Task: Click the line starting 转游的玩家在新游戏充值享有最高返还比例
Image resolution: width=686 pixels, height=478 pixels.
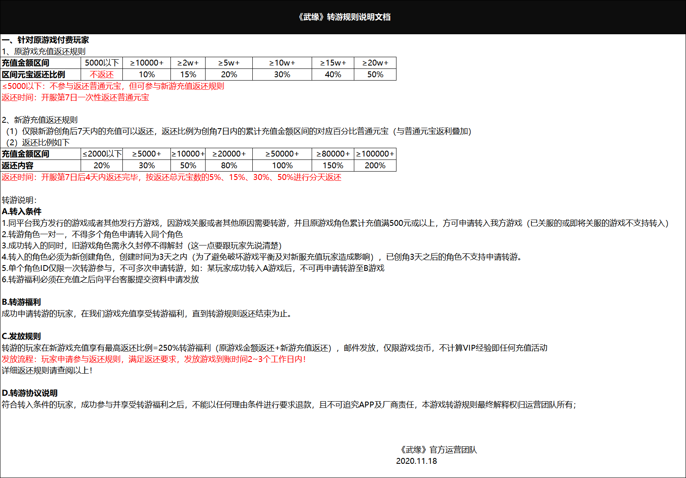Action: 274,348
